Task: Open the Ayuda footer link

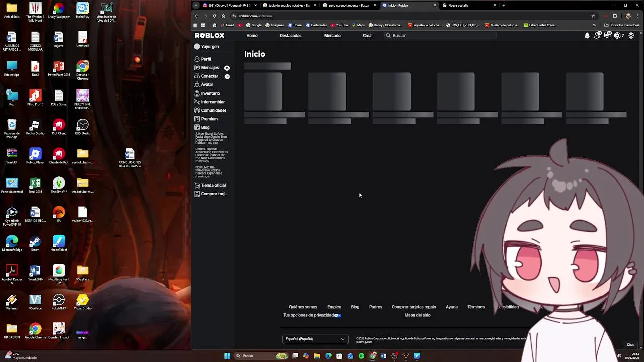Action: pos(451,307)
